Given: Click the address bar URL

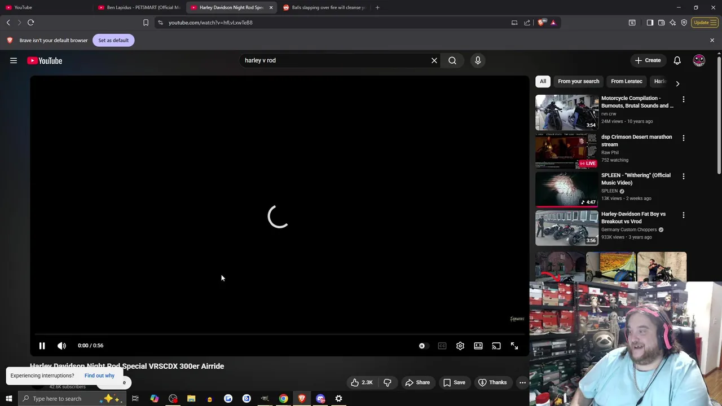Looking at the screenshot, I should [210, 23].
